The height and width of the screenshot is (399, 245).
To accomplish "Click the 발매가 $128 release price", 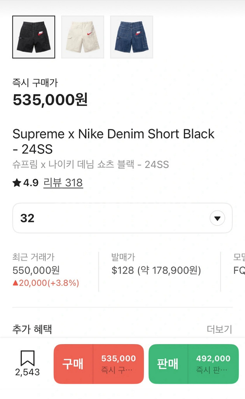I will [156, 270].
